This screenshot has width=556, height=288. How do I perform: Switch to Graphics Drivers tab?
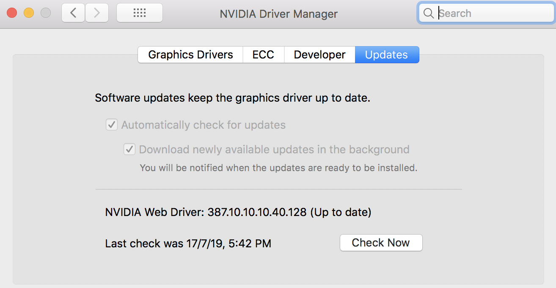coord(190,55)
